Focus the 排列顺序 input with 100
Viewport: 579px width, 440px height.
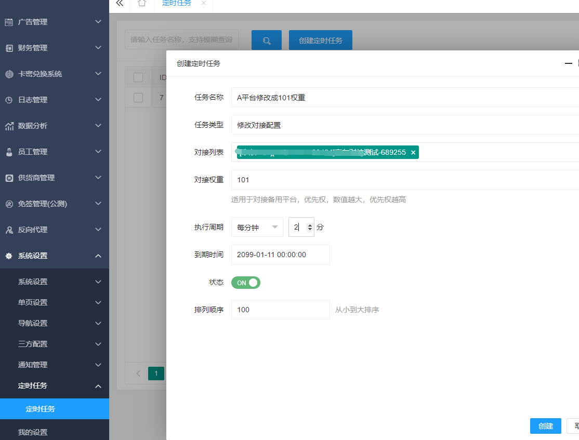(x=280, y=309)
